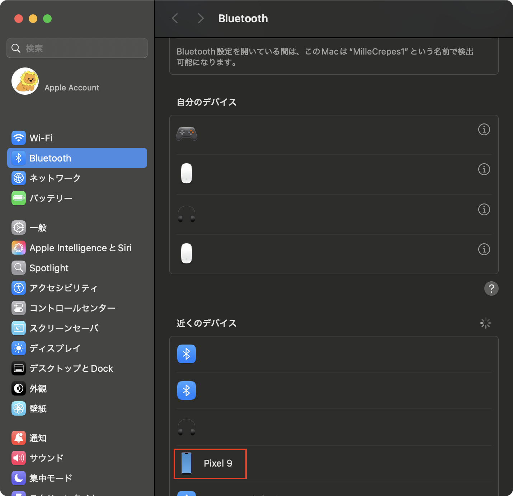Open Wi-Fi settings in sidebar
This screenshot has height=496, width=513.
pyautogui.click(x=41, y=138)
